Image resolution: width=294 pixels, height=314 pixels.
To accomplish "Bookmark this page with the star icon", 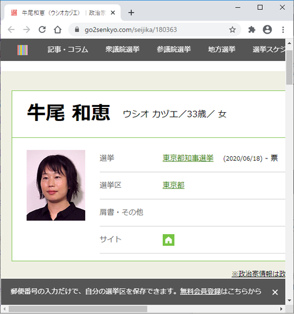I will (x=232, y=29).
